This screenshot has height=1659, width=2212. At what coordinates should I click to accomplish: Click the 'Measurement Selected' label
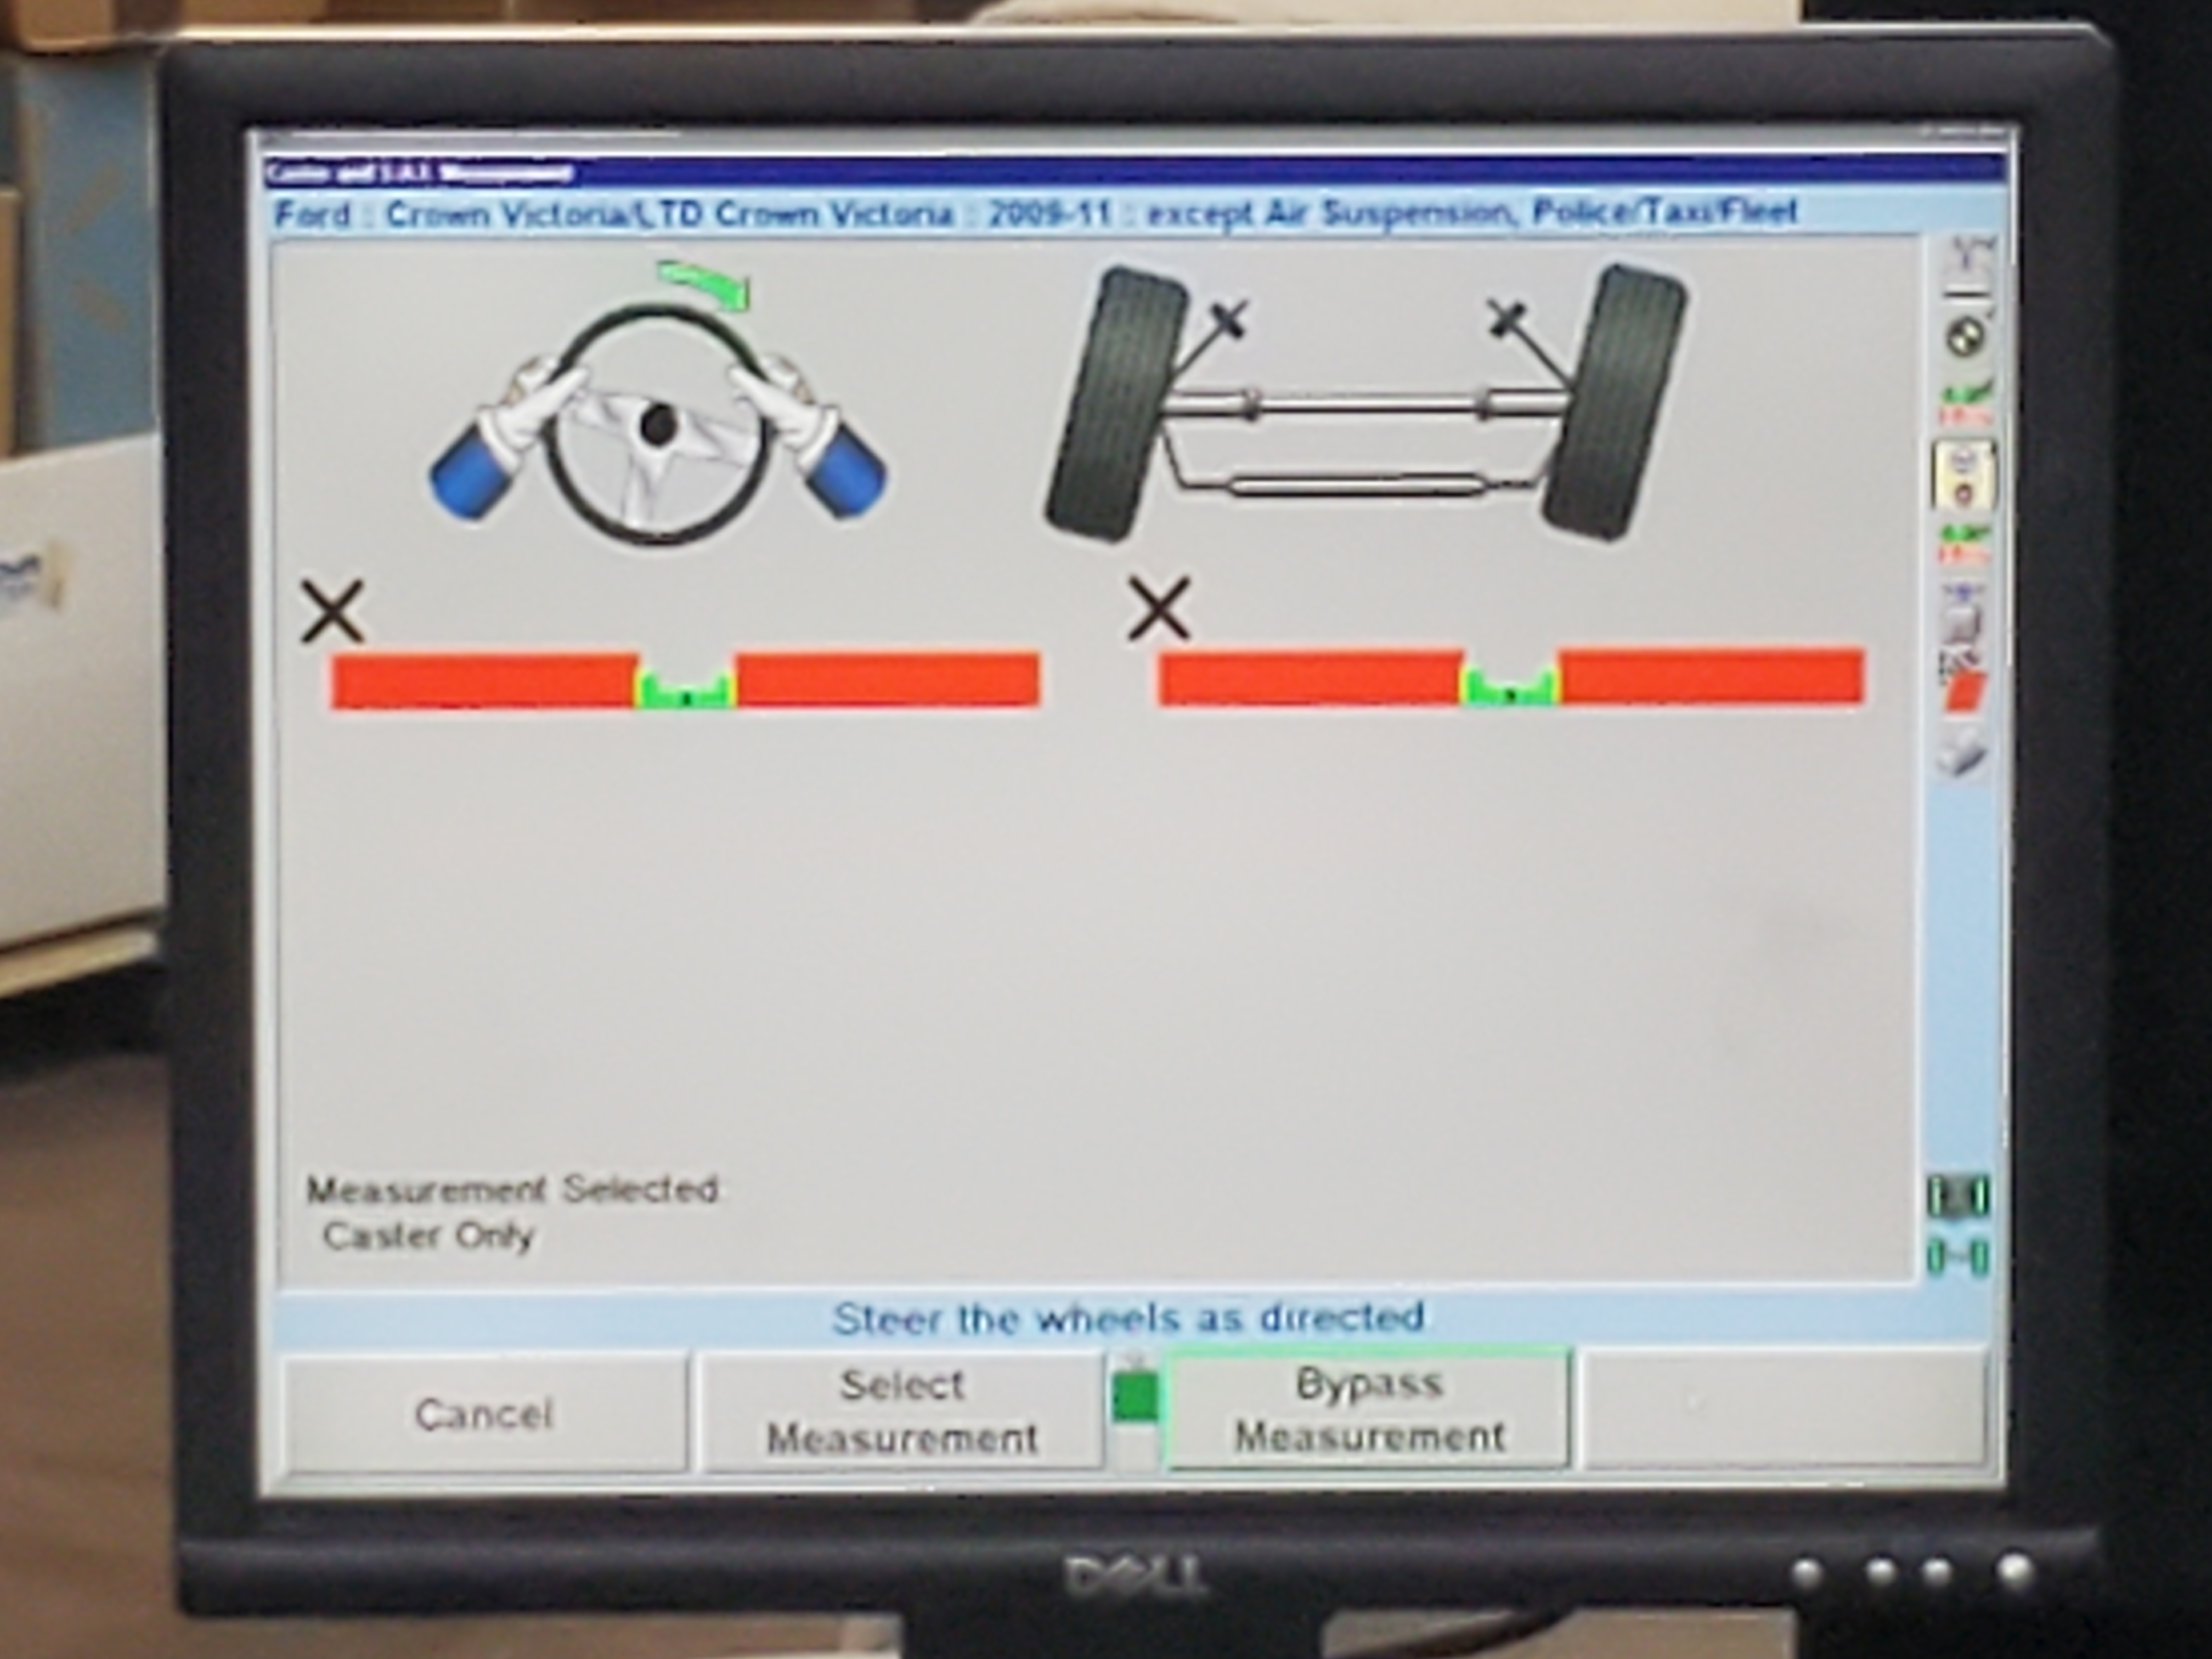click(513, 1190)
